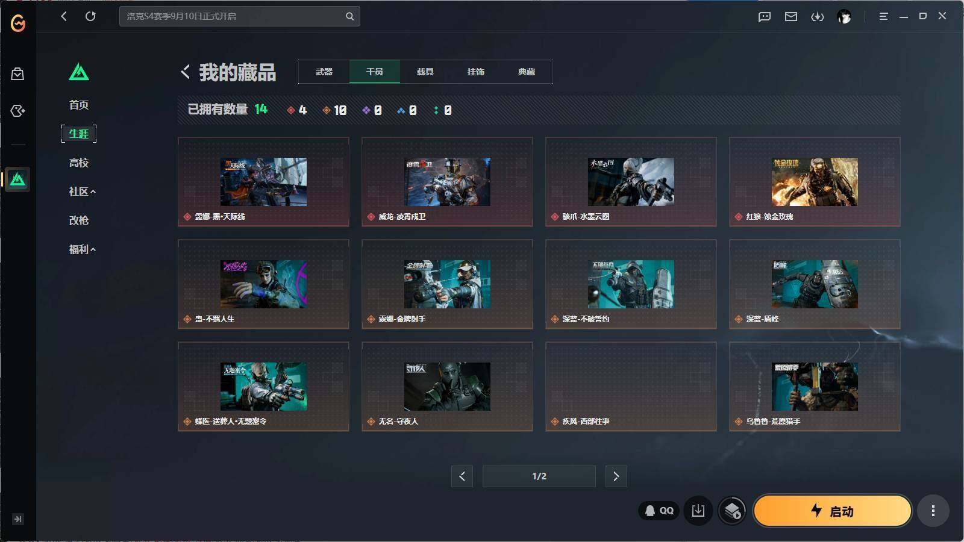
Task: Switch to the 挂饰 tab
Action: tap(476, 72)
